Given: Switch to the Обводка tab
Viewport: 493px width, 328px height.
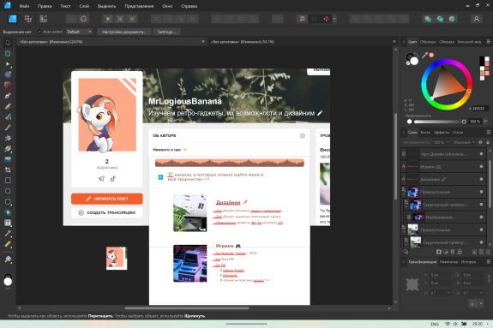Looking at the screenshot, I should pos(447,42).
